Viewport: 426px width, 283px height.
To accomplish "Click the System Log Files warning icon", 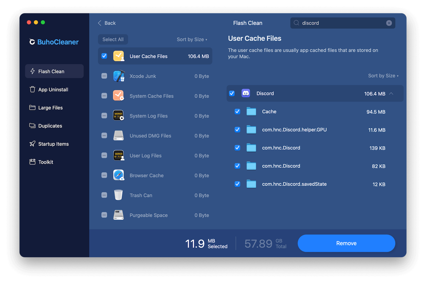I will (x=118, y=116).
